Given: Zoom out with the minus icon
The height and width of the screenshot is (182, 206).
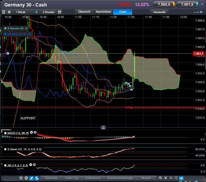Looking at the screenshot, I should (171, 178).
